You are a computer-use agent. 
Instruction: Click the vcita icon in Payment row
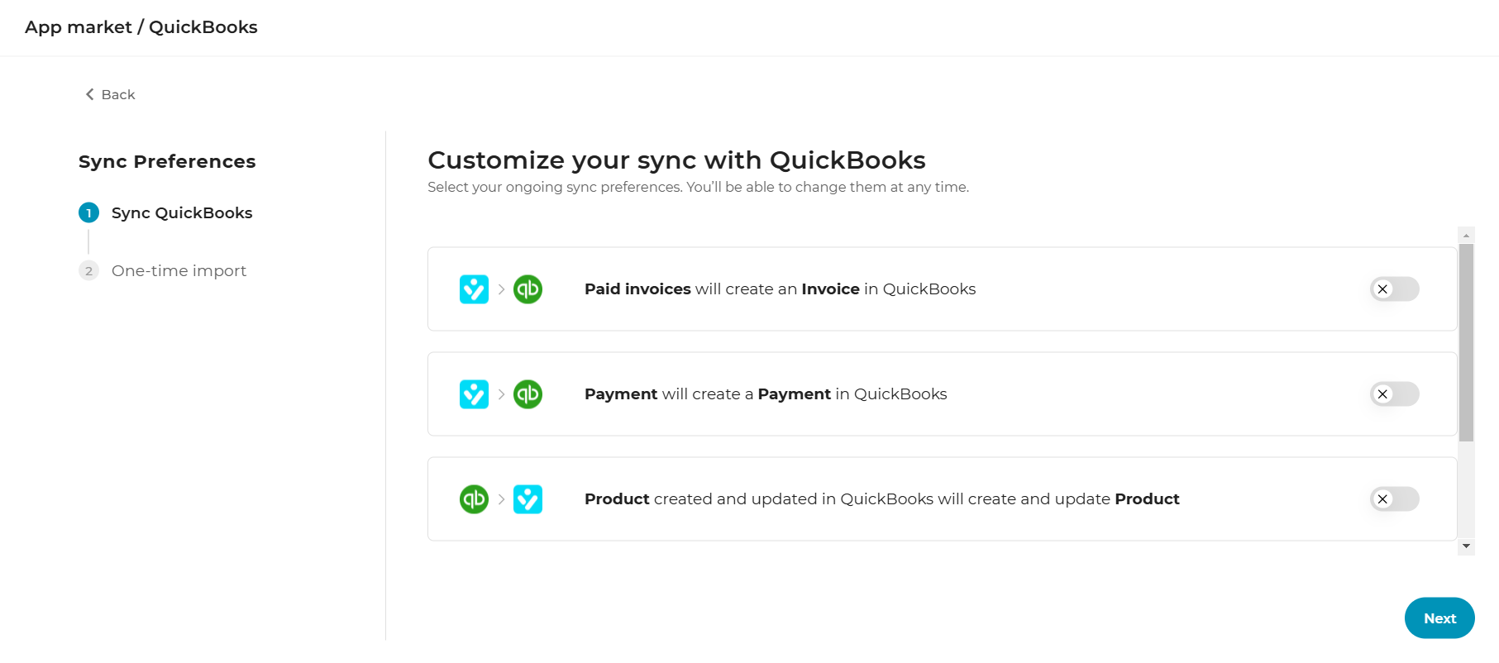474,394
